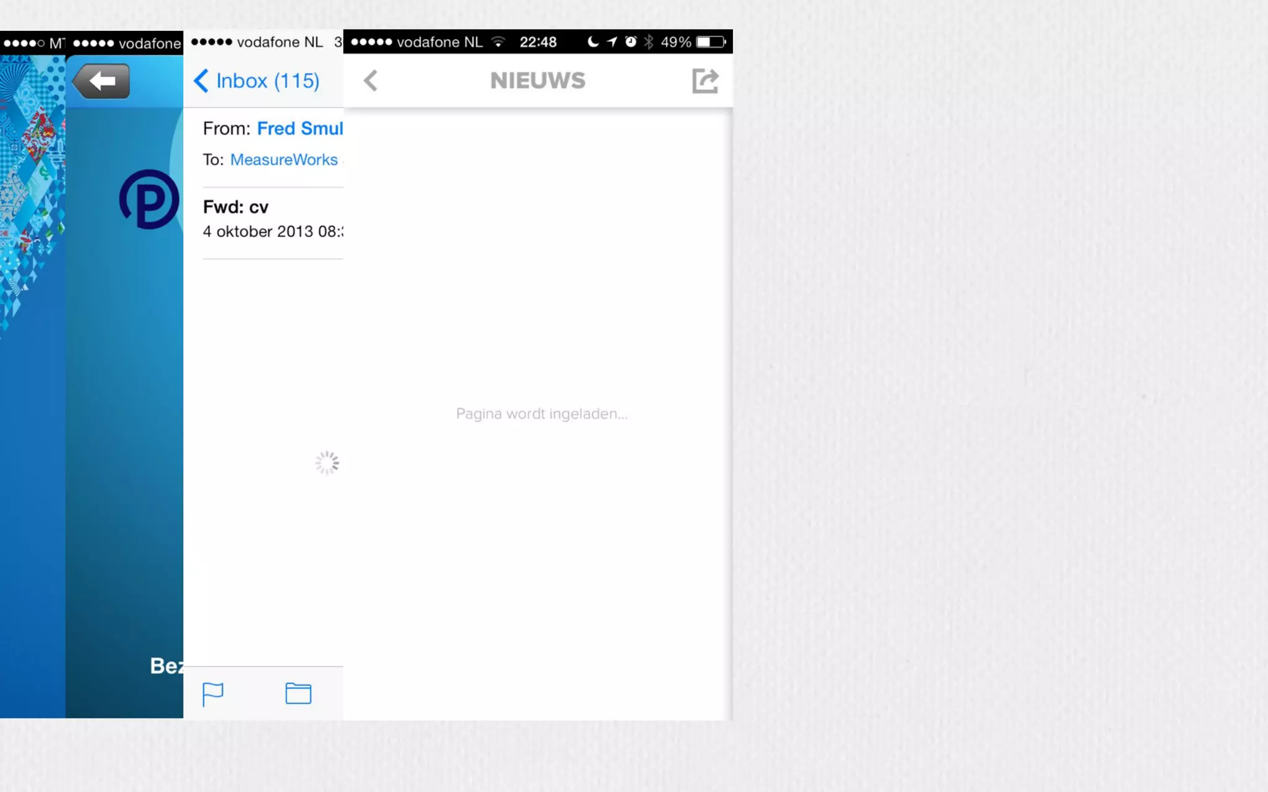The width and height of the screenshot is (1268, 792).
Task: Tap the blue Inbox back chevron
Action: 201,80
